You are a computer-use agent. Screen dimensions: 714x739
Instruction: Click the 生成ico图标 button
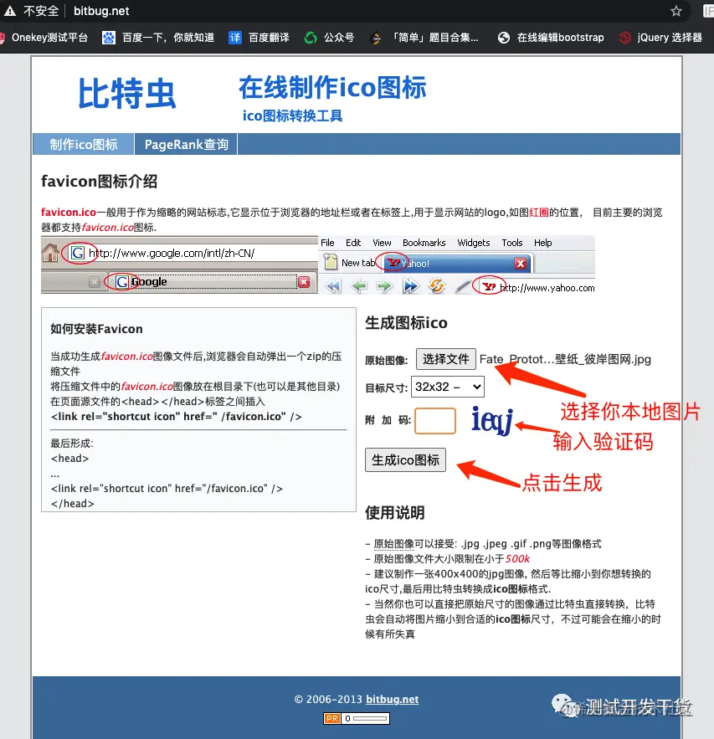point(405,459)
